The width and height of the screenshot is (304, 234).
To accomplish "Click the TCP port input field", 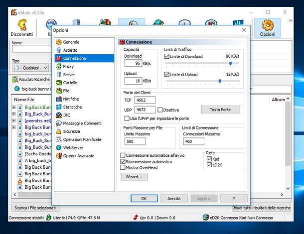I will click(145, 100).
